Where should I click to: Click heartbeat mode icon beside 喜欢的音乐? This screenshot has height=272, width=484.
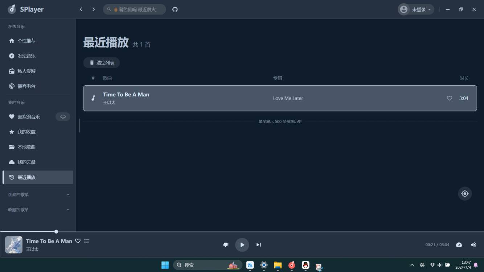pos(63,117)
